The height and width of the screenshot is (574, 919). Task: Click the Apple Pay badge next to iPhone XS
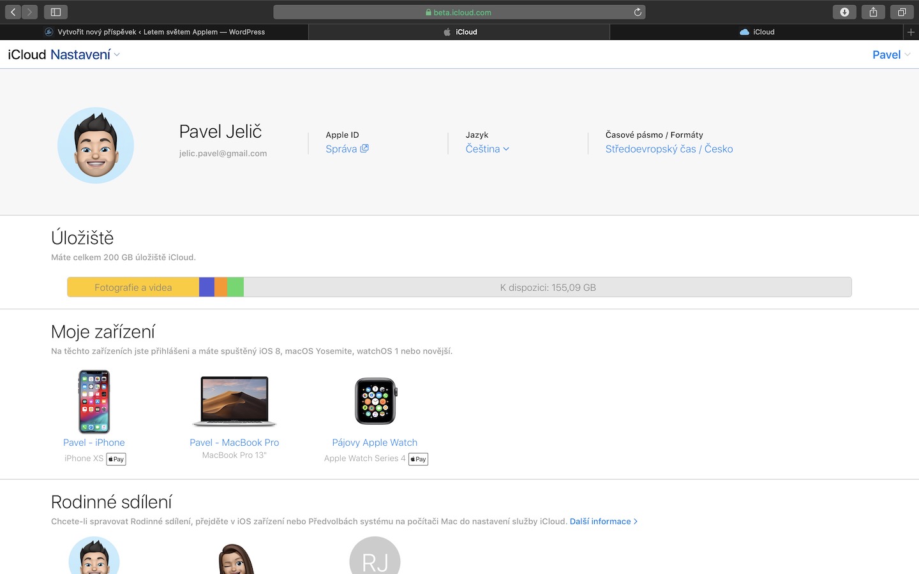tap(116, 459)
